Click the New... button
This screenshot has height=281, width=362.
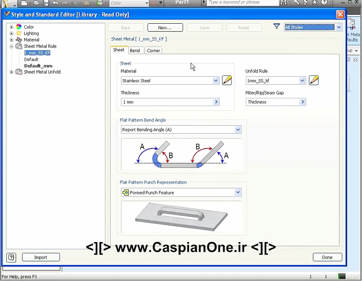coord(165,27)
